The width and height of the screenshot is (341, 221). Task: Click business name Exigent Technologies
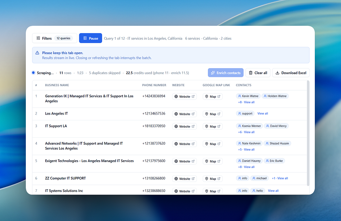[89, 161]
